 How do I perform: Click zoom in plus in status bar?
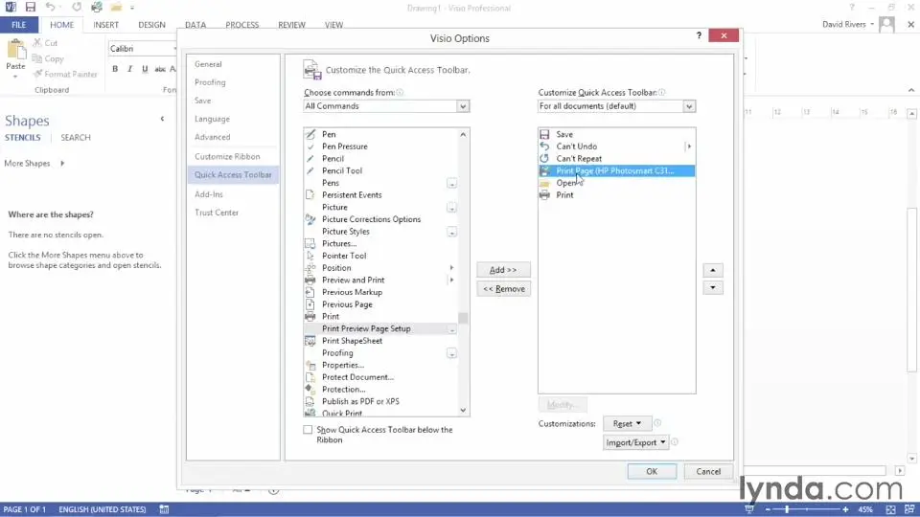pyautogui.click(x=845, y=509)
